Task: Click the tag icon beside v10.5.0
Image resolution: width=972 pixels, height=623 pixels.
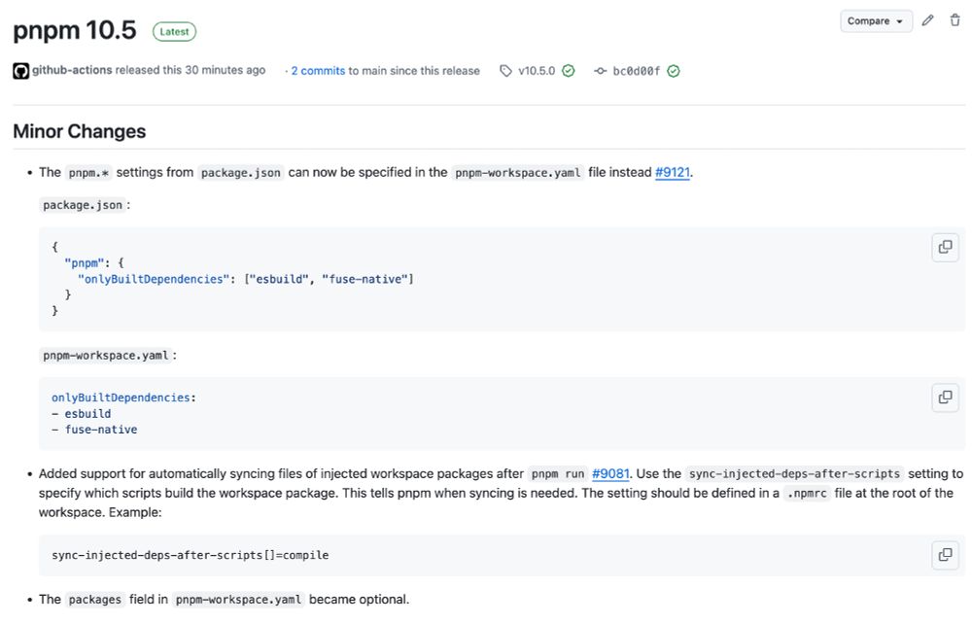Action: pos(505,71)
